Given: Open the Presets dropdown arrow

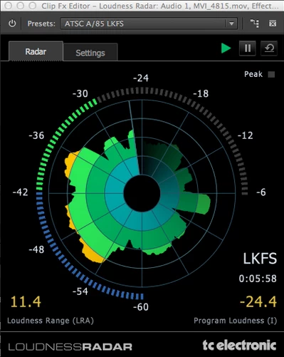Looking at the screenshot, I should click(231, 24).
